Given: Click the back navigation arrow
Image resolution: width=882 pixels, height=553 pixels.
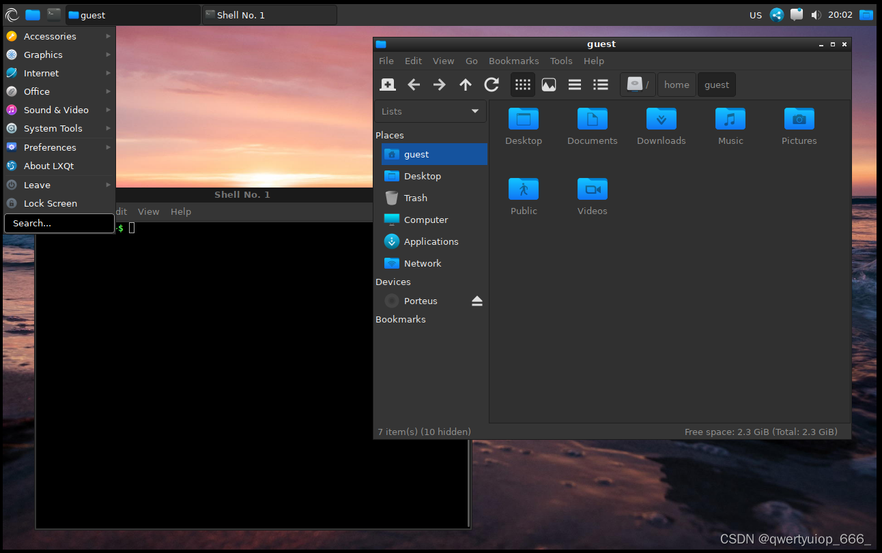Looking at the screenshot, I should (414, 85).
